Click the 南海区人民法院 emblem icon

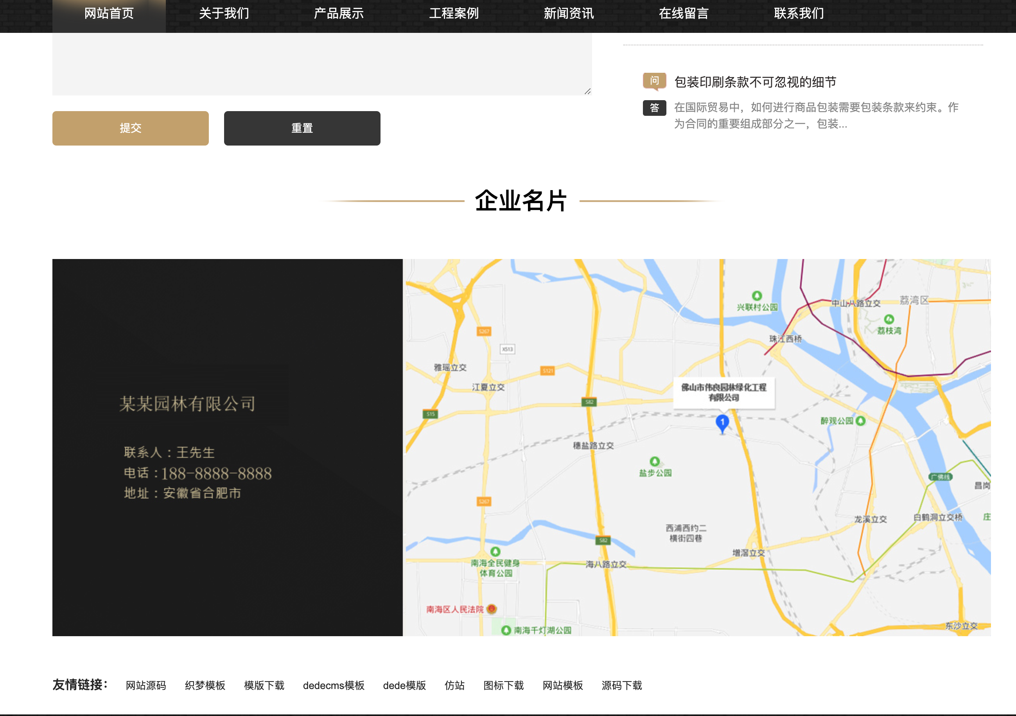(492, 609)
